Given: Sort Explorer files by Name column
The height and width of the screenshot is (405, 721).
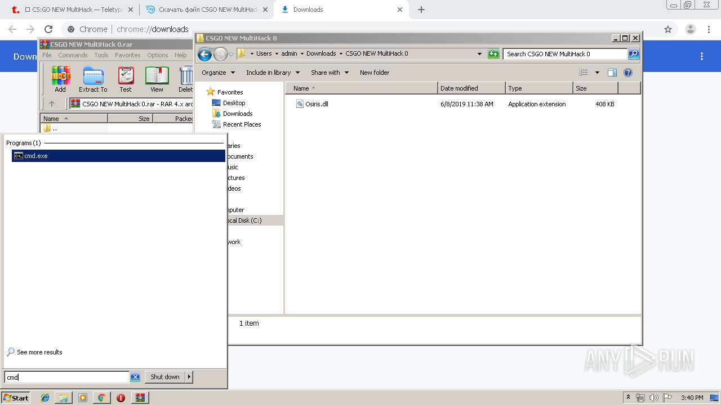Looking at the screenshot, I should 362,88.
